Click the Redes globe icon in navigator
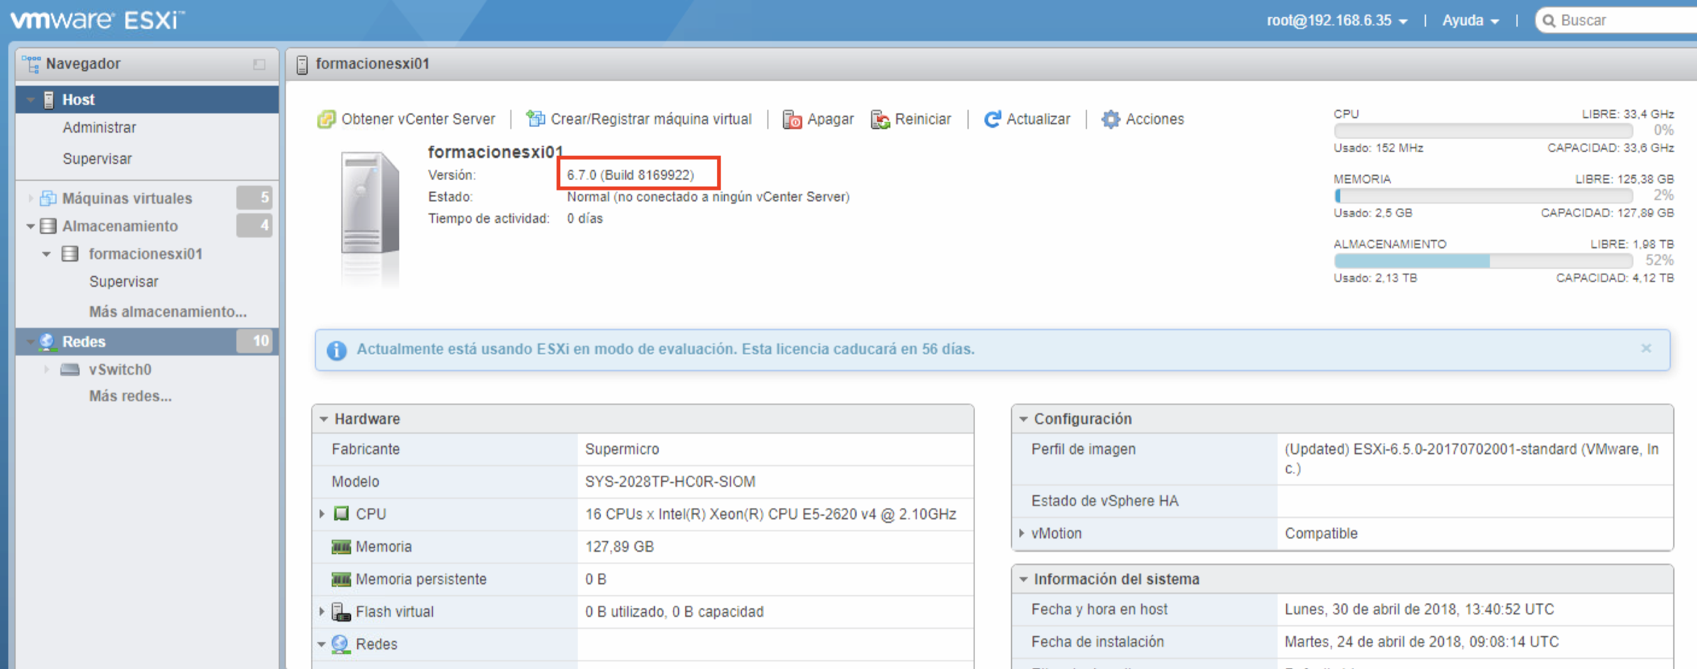Screen dimensions: 1697x669 point(47,341)
